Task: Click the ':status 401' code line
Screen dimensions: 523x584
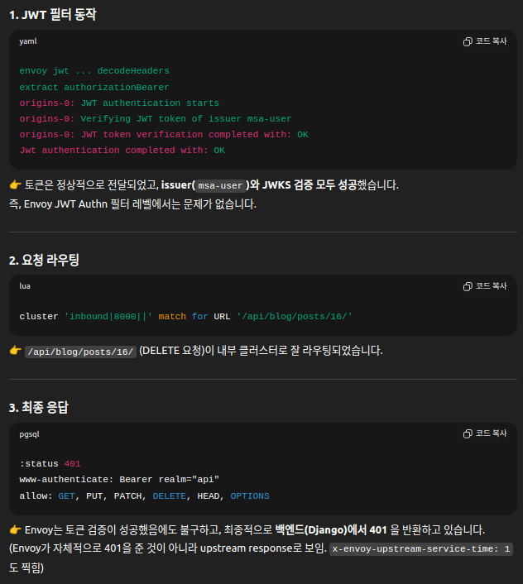Action: pyautogui.click(x=50, y=464)
